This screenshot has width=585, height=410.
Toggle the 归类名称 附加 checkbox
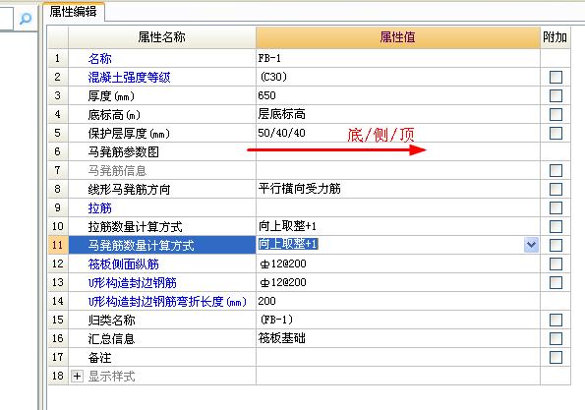click(556, 320)
